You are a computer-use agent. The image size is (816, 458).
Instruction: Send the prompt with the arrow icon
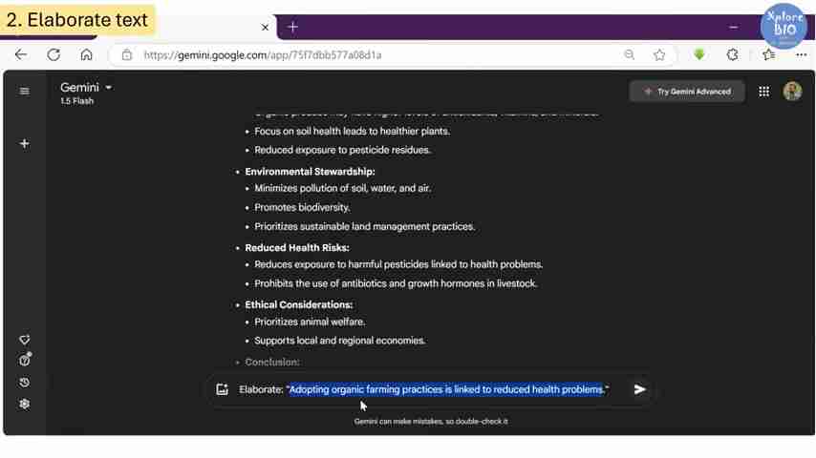(639, 389)
